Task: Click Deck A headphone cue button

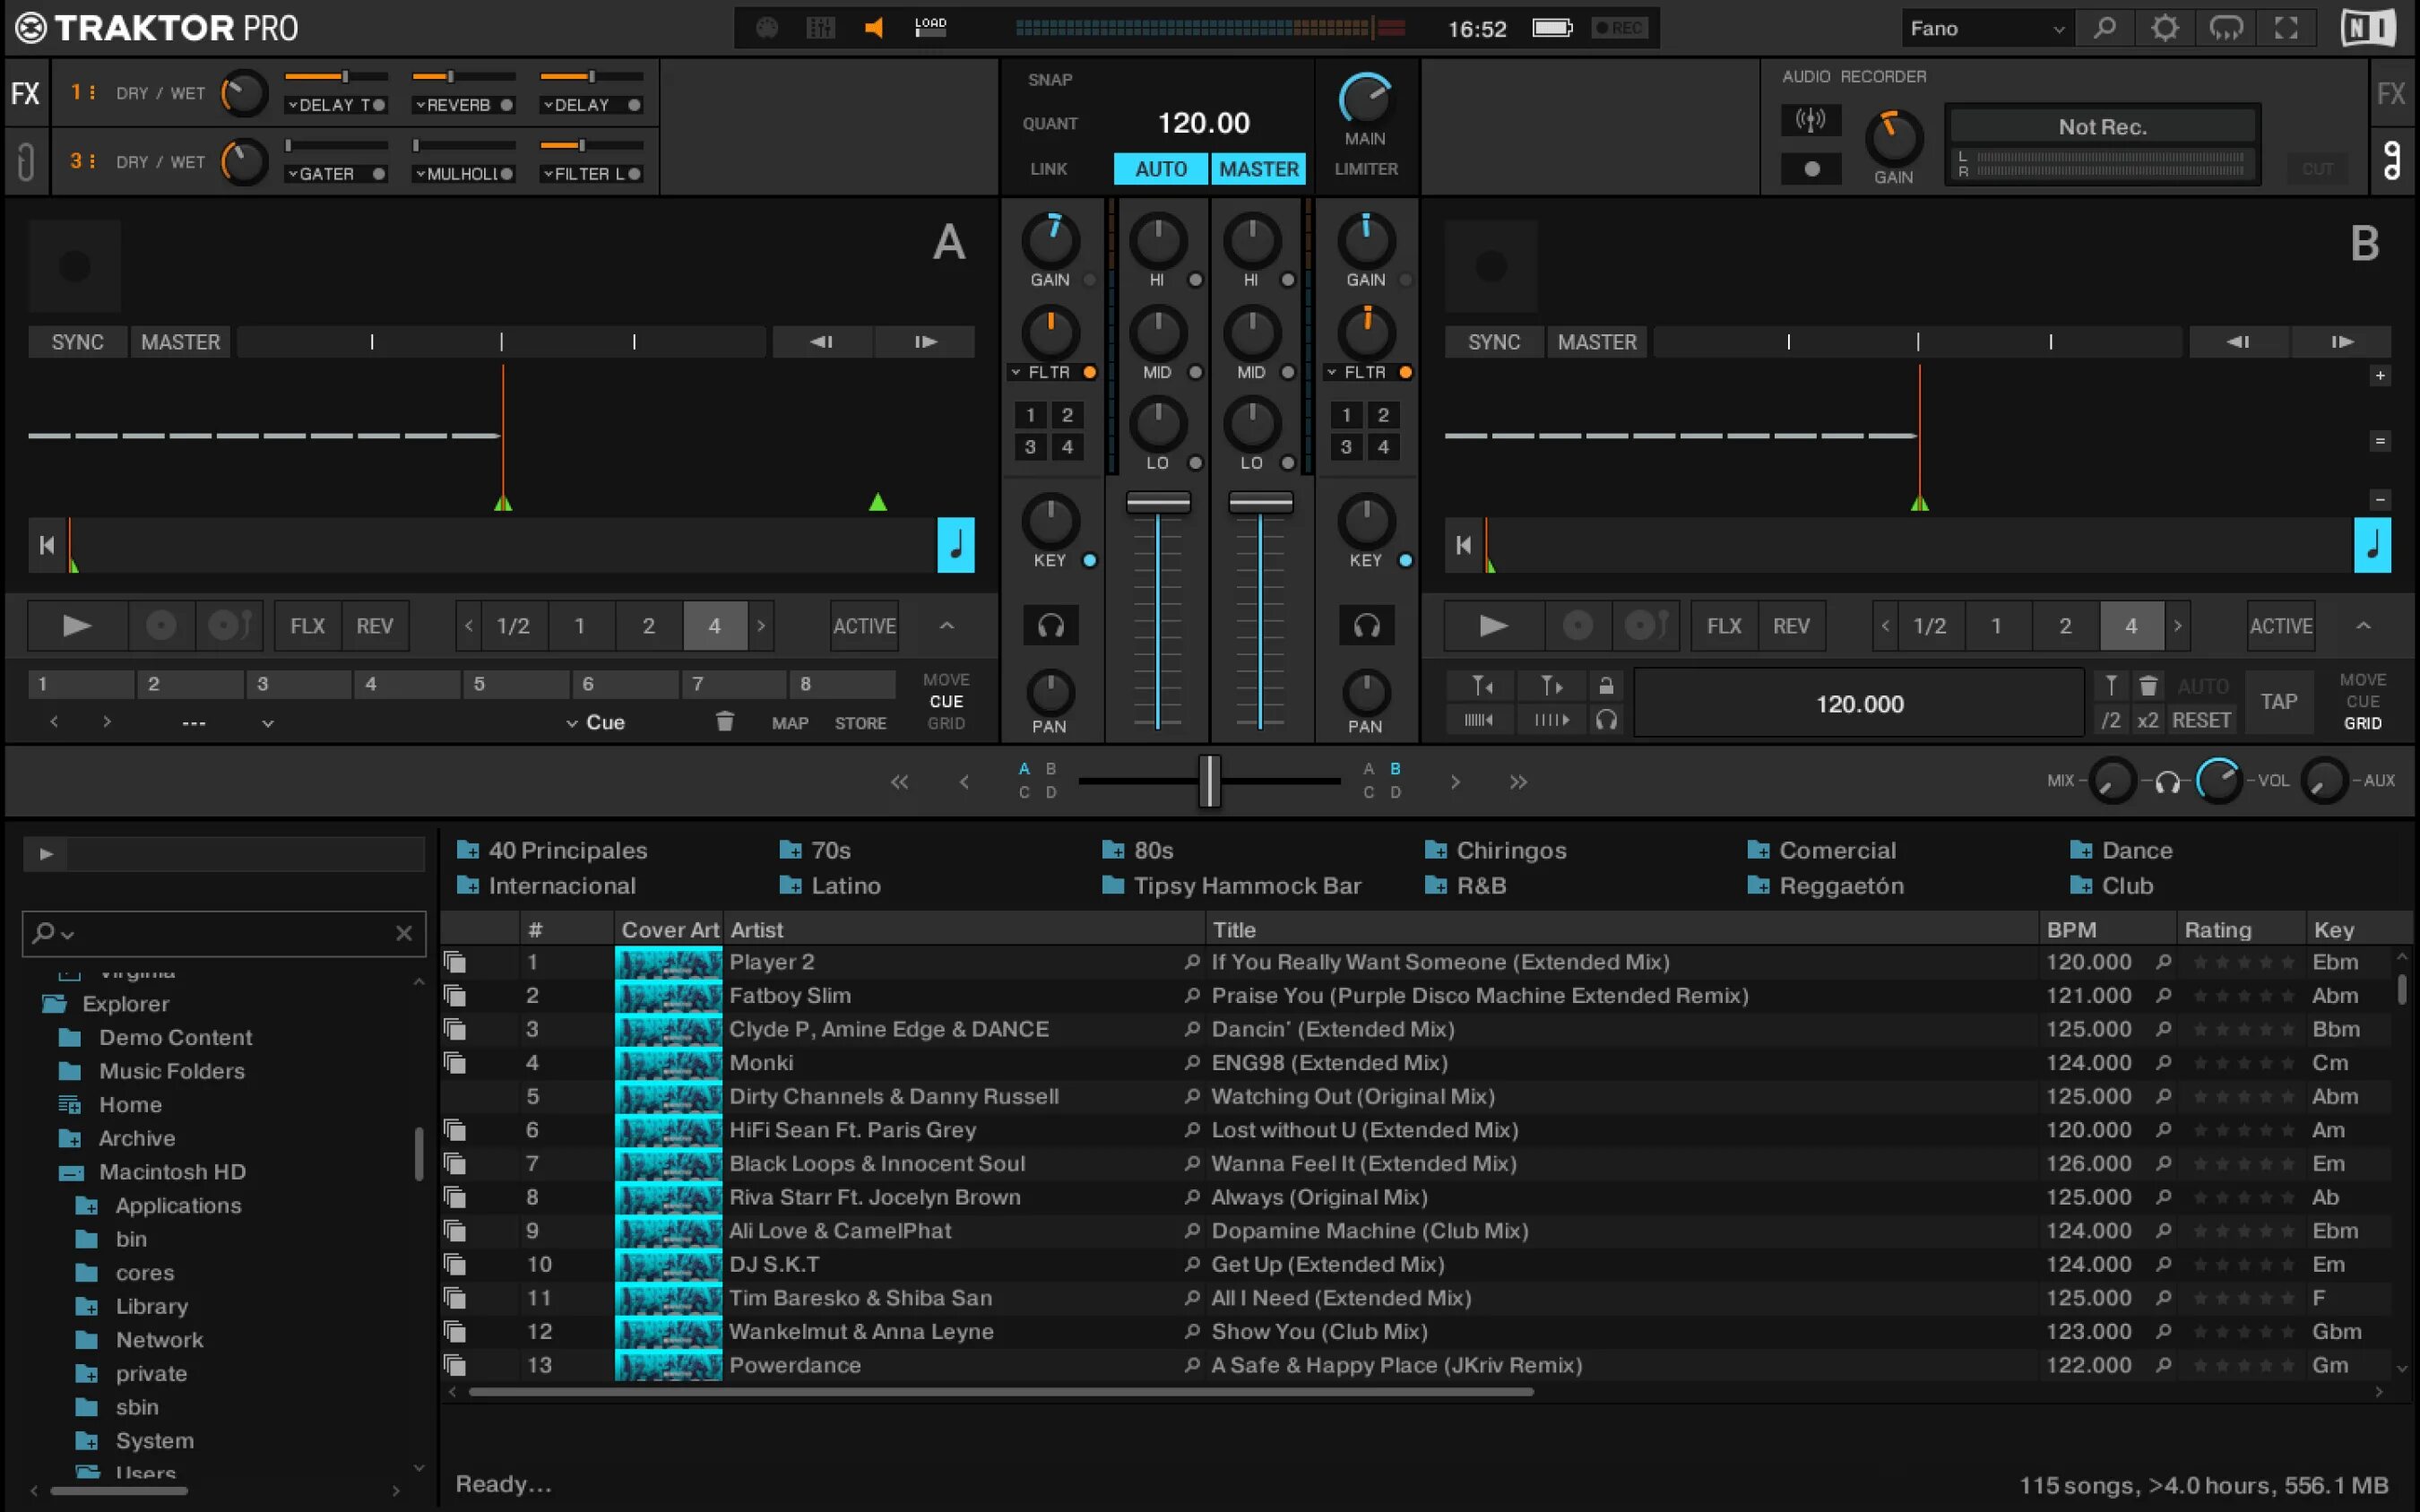Action: coord(1050,626)
